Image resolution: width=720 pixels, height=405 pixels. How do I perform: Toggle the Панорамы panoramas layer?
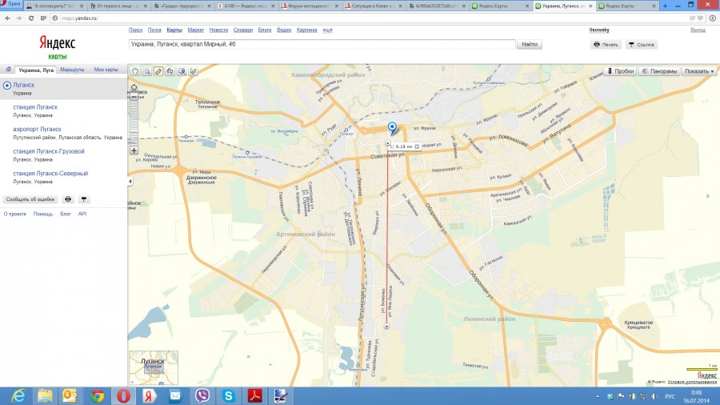coord(659,71)
